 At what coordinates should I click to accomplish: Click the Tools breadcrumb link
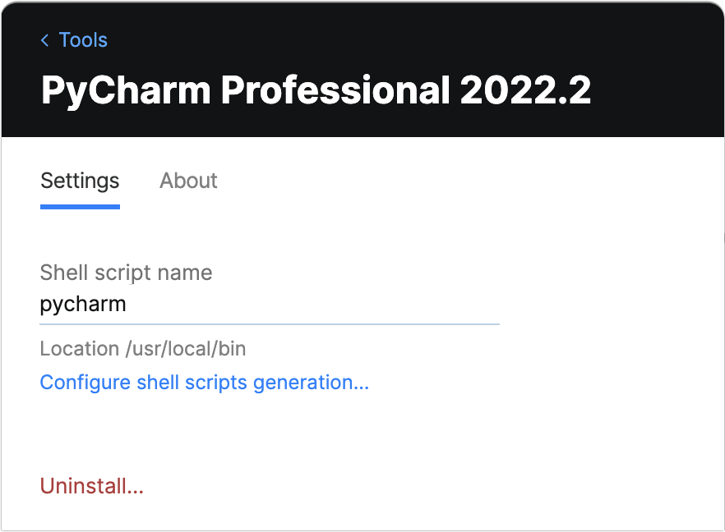pos(83,39)
